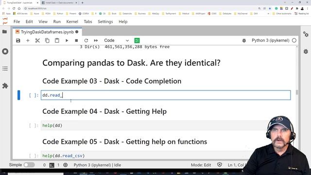The image size is (311, 175).
Task: Open the Reading list in bookmarks bar
Action: (x=302, y=14)
